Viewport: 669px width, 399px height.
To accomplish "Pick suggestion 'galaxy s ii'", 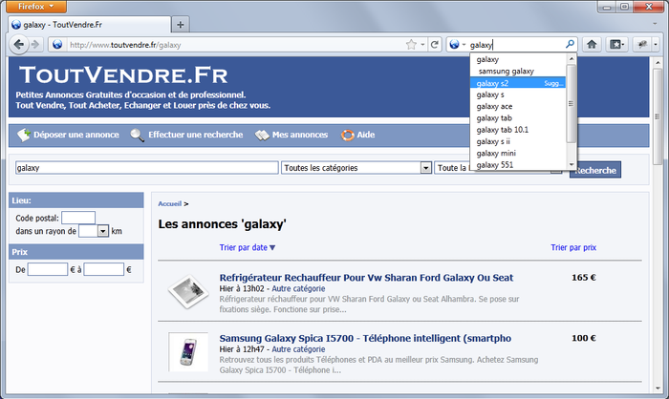I will click(518, 141).
